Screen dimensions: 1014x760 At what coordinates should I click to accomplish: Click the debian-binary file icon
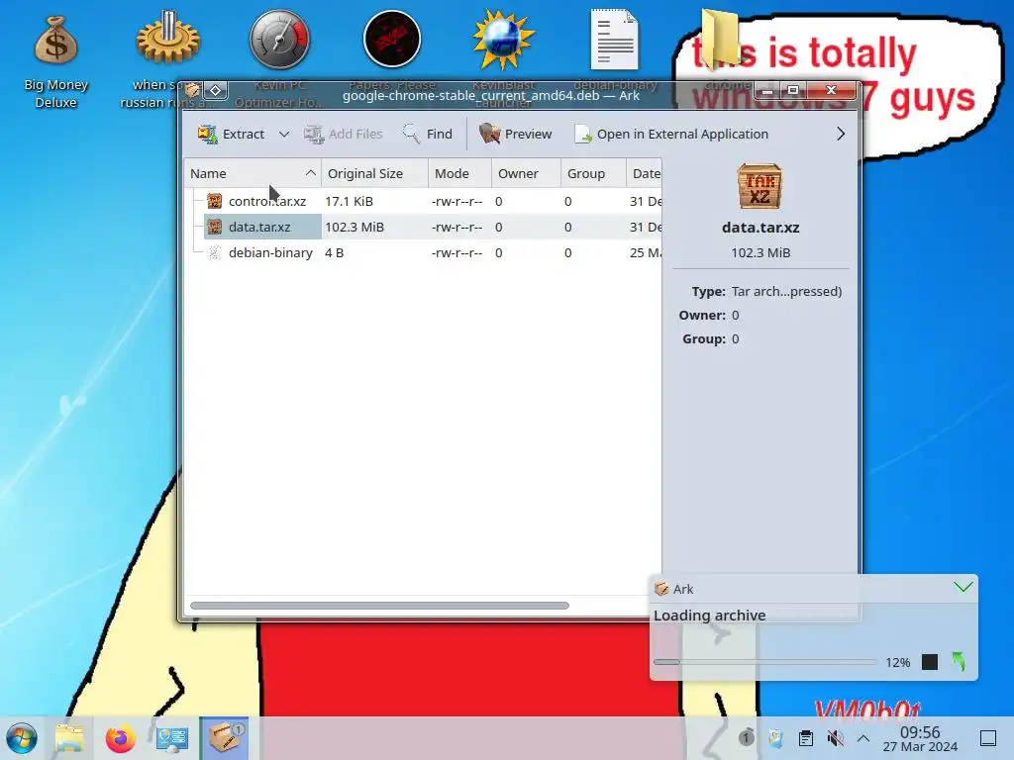[x=215, y=252]
